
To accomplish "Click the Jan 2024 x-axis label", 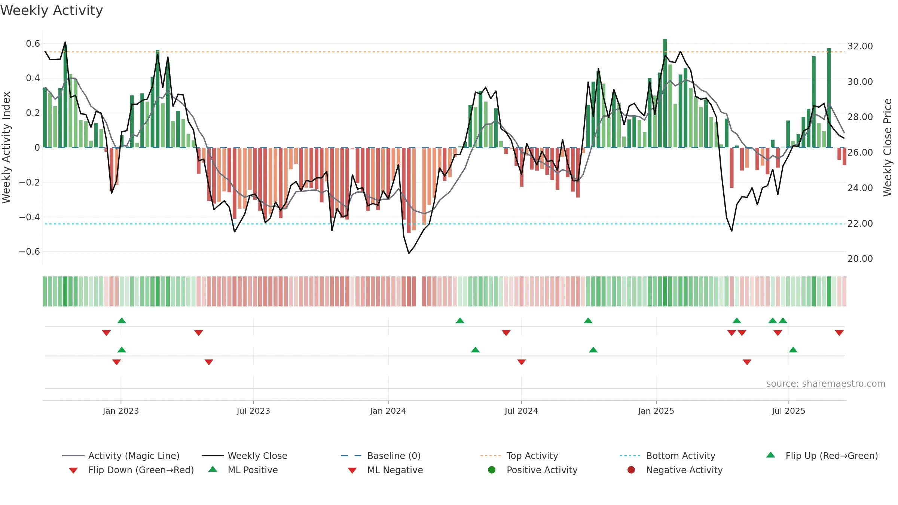I will click(388, 411).
